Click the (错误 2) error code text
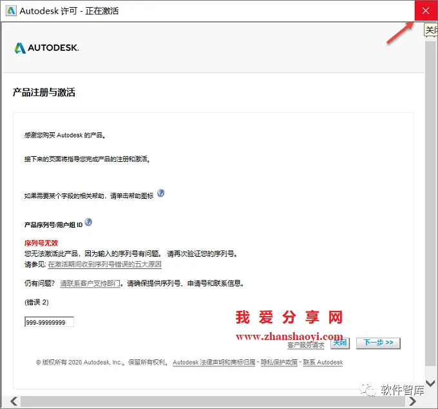Image resolution: width=438 pixels, height=409 pixels. [37, 302]
